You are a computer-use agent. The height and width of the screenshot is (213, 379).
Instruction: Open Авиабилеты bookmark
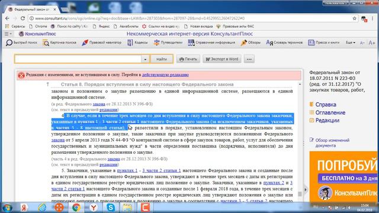coord(126,26)
